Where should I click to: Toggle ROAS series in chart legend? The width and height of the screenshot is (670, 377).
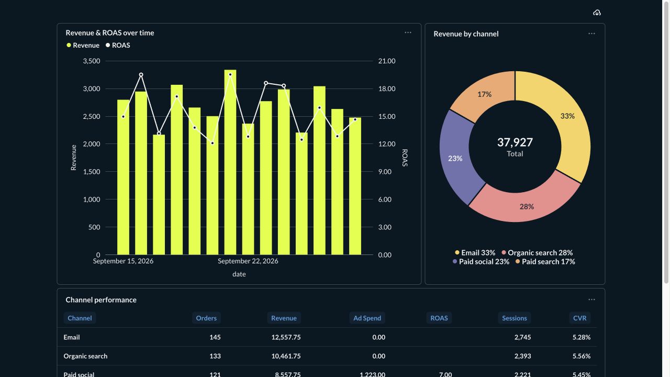(118, 45)
